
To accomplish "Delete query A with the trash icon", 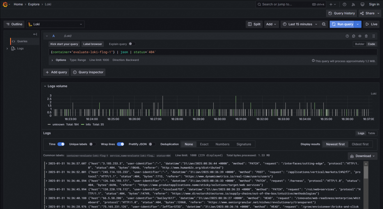I will [366, 36].
